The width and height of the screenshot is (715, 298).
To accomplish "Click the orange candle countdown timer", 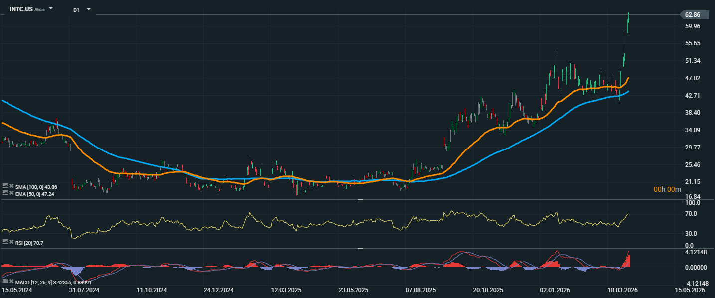I will (668, 189).
